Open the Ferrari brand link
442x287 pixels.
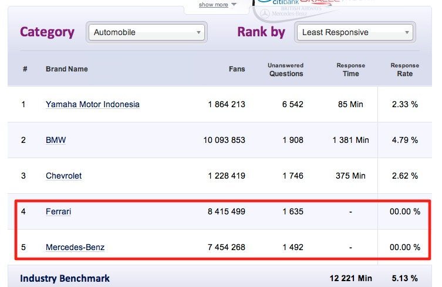(58, 211)
